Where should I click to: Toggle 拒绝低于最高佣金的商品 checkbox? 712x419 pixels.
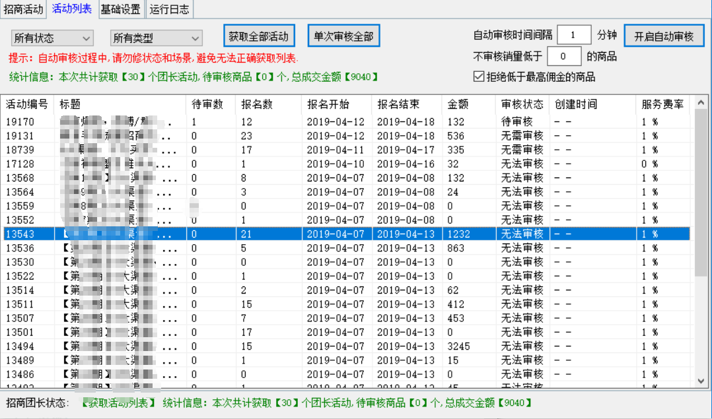pos(480,77)
